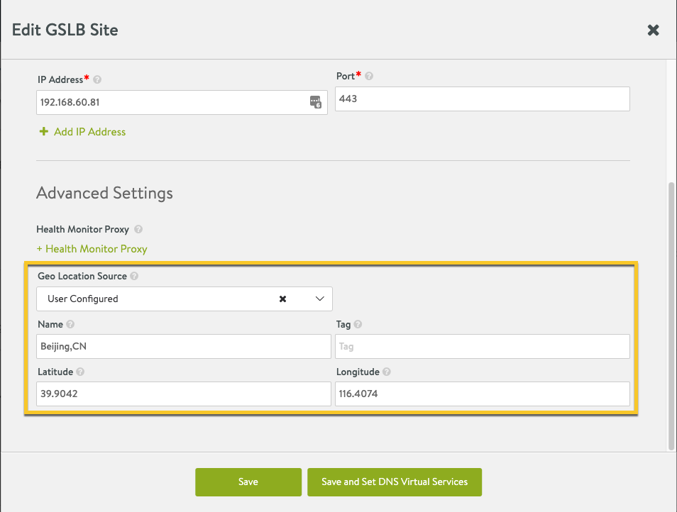Click the Name field containing Beijing,CN
This screenshot has height=512, width=677.
tap(184, 346)
